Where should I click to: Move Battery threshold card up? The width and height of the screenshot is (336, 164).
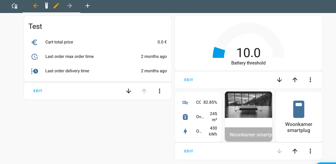[x=295, y=80]
